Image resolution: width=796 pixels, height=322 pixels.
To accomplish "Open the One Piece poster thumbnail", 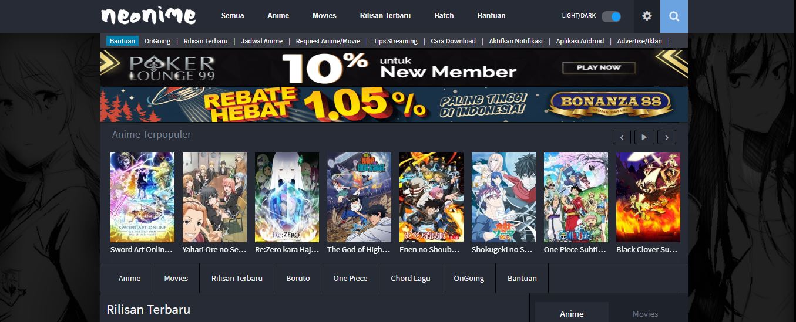I will click(x=576, y=197).
